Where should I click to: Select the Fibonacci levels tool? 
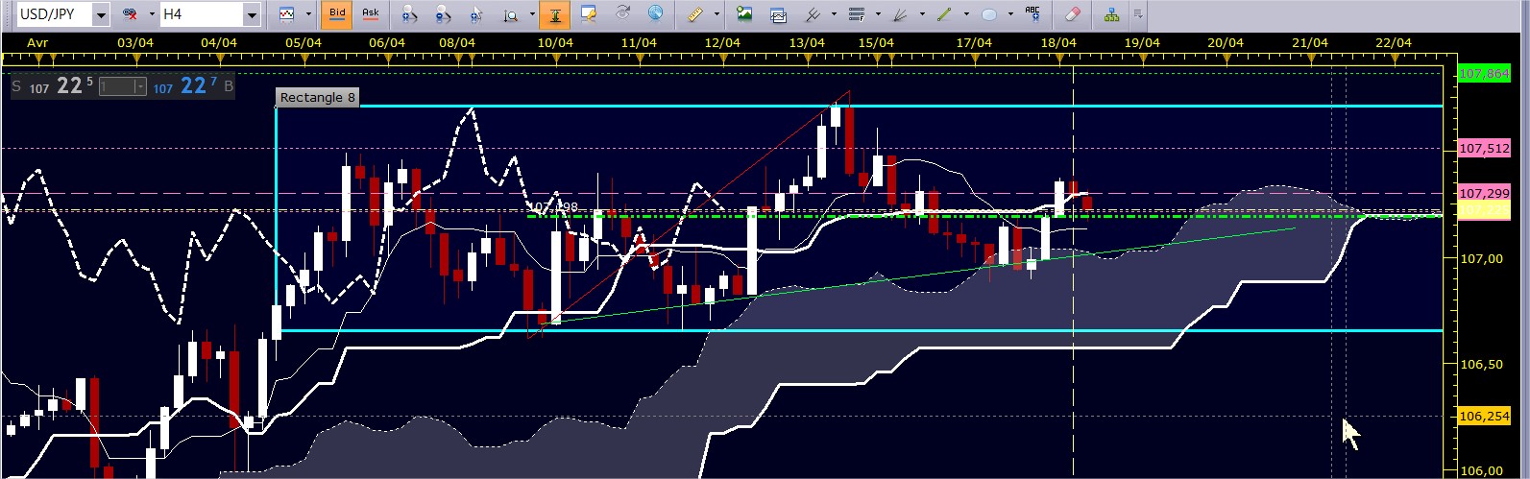point(858,14)
